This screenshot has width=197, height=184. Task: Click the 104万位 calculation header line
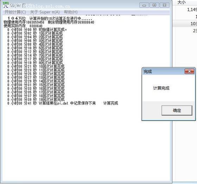tap(50, 19)
